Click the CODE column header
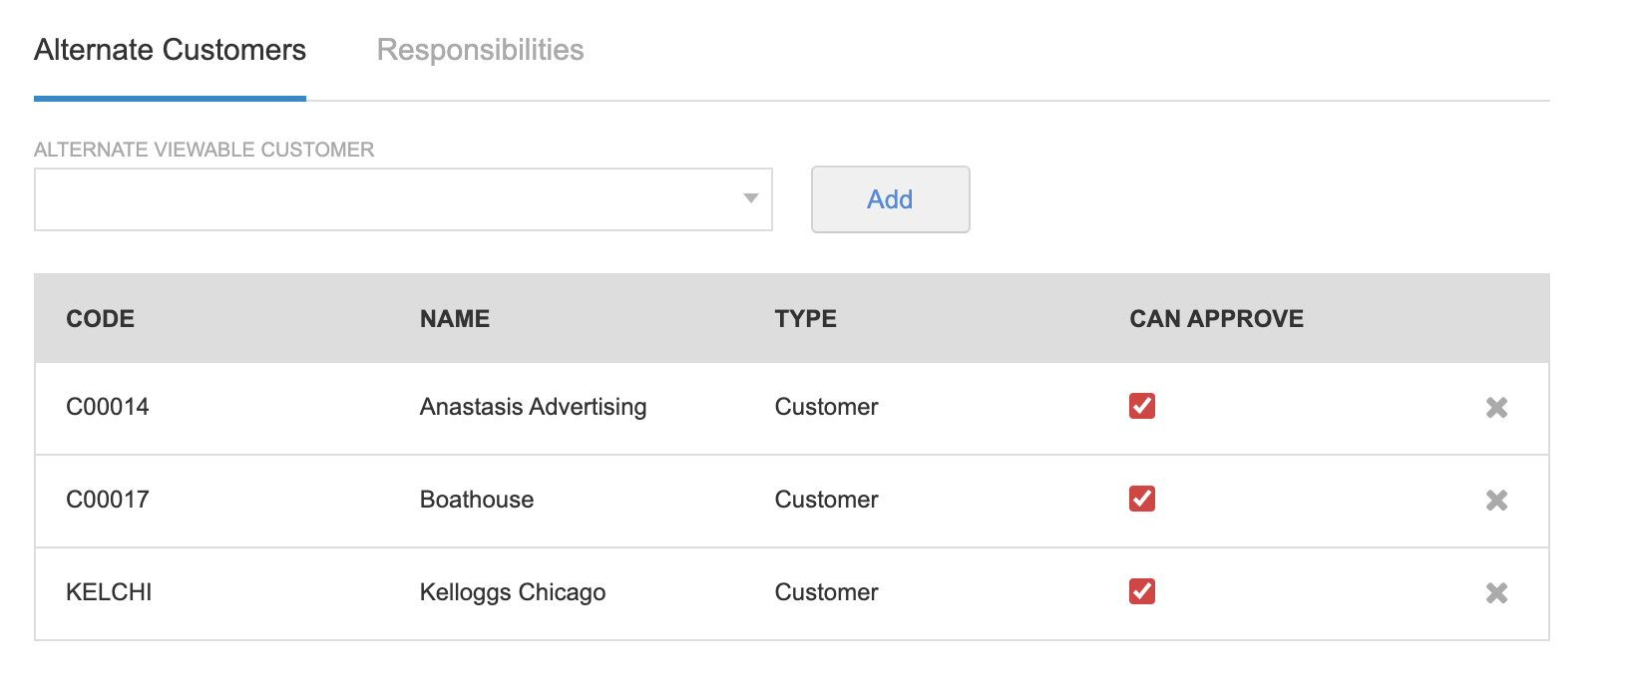Viewport: 1630px width, 696px height. click(x=100, y=319)
